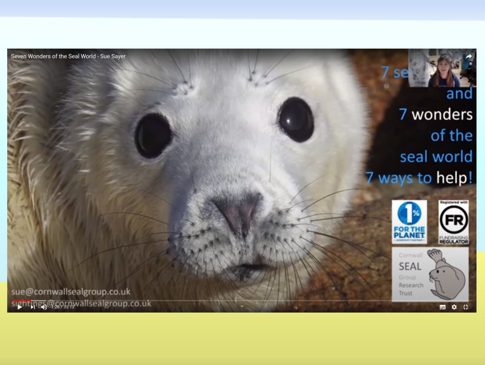Click the video title Seven Wonders of the Seal World
This screenshot has height=365, width=485.
tap(68, 56)
